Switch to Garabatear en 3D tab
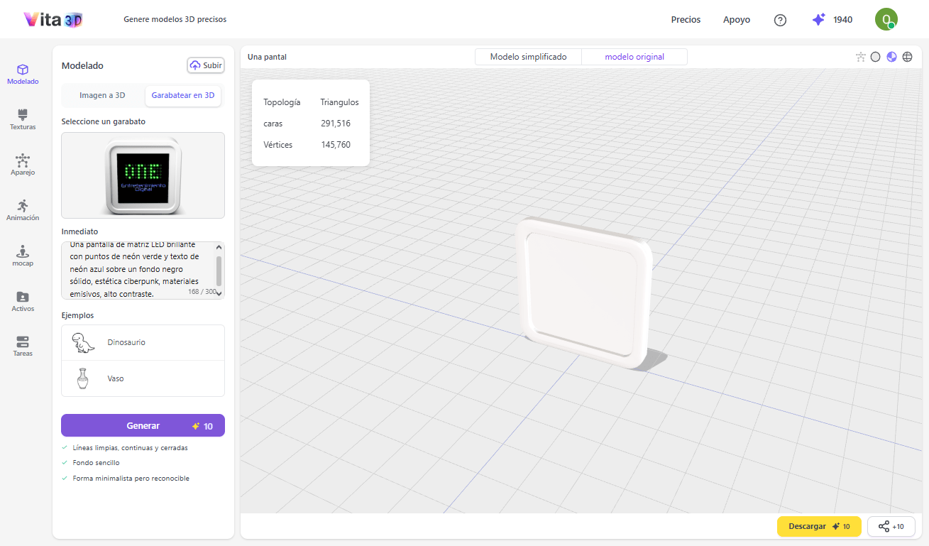Viewport: 929px width, 546px height. click(x=183, y=95)
